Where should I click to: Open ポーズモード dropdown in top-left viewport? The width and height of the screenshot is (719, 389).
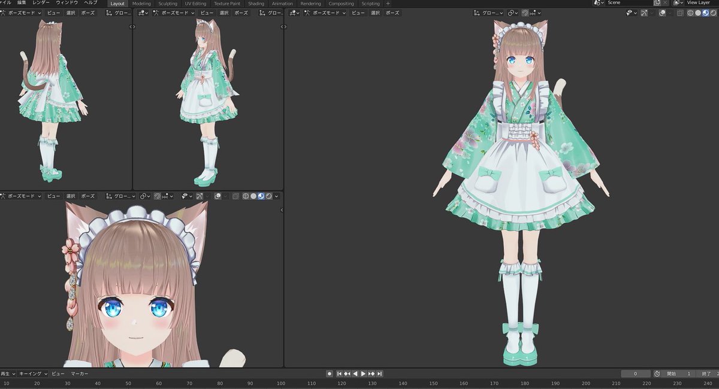tap(22, 13)
